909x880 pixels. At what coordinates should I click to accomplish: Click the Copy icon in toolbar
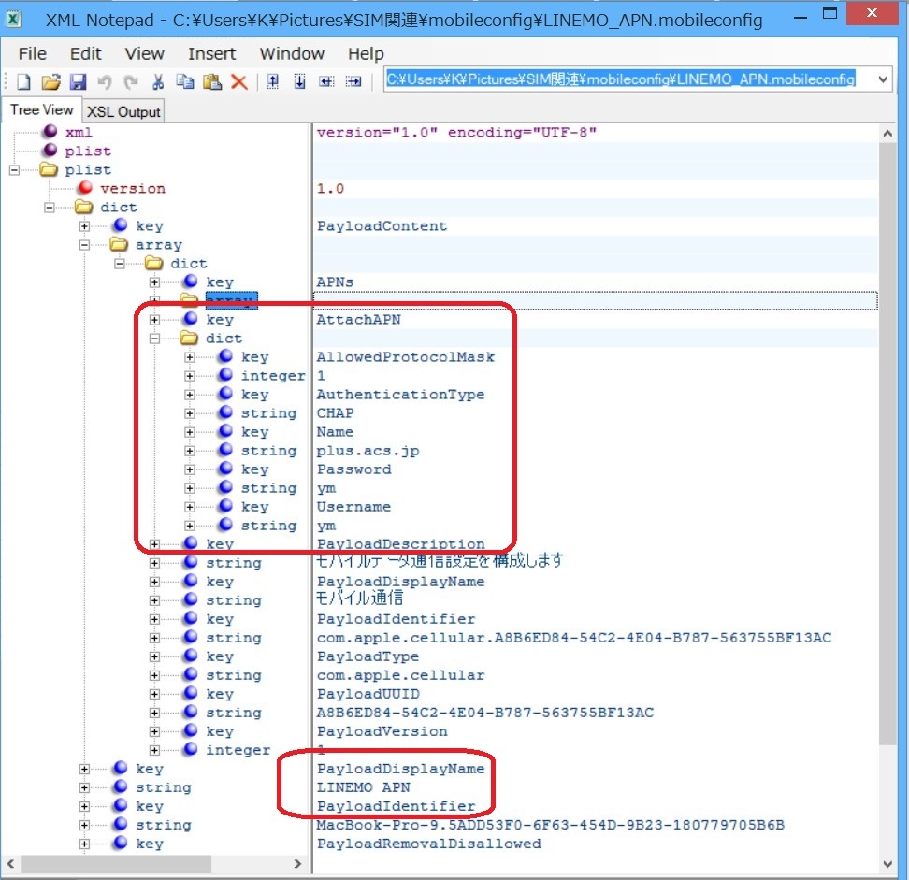185,82
